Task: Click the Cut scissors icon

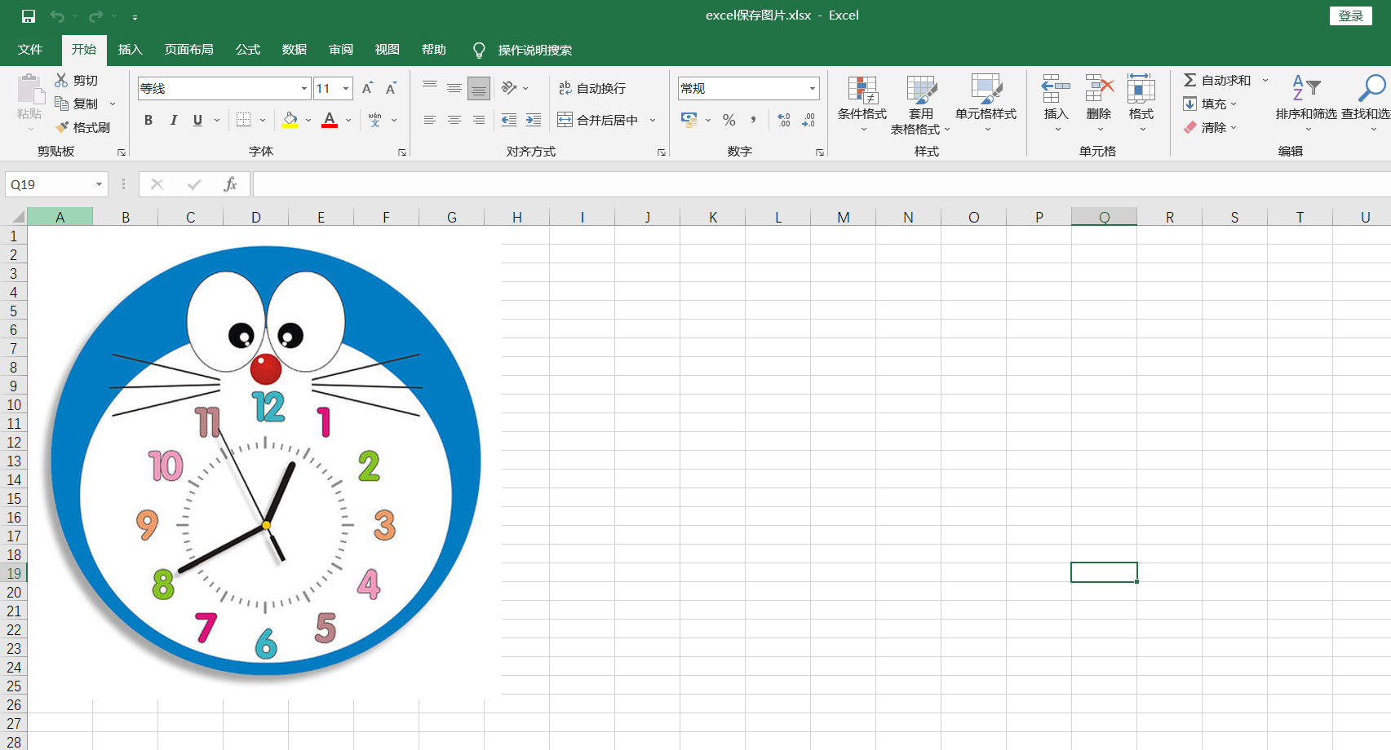Action: [x=61, y=80]
